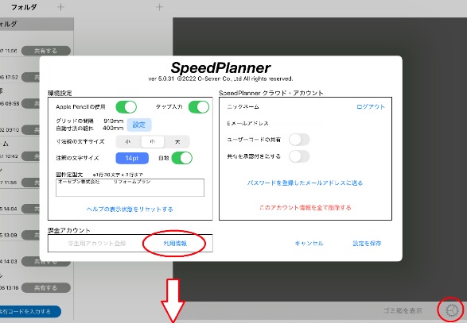The height and width of the screenshot is (323, 467).
Task: Select 大 dimension text size
Action: (x=177, y=142)
